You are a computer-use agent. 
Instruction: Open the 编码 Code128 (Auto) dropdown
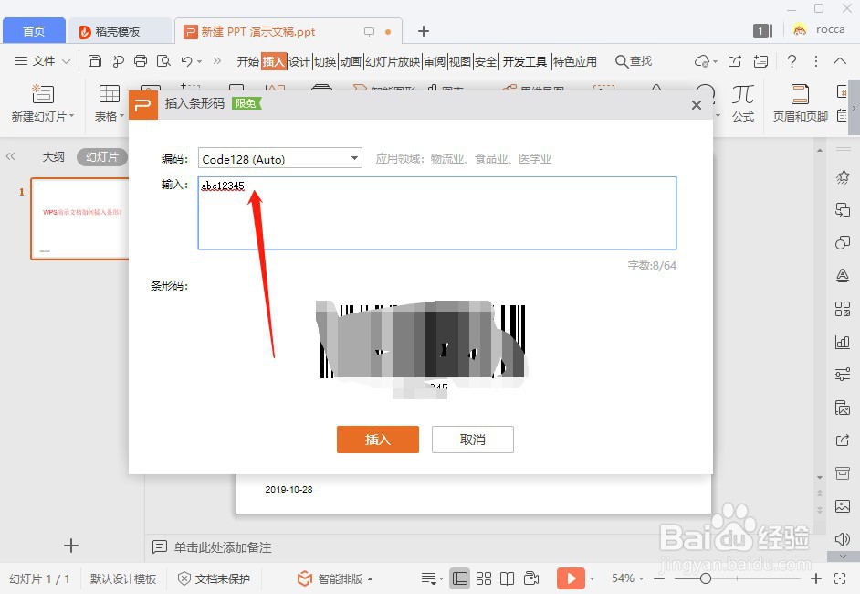279,158
